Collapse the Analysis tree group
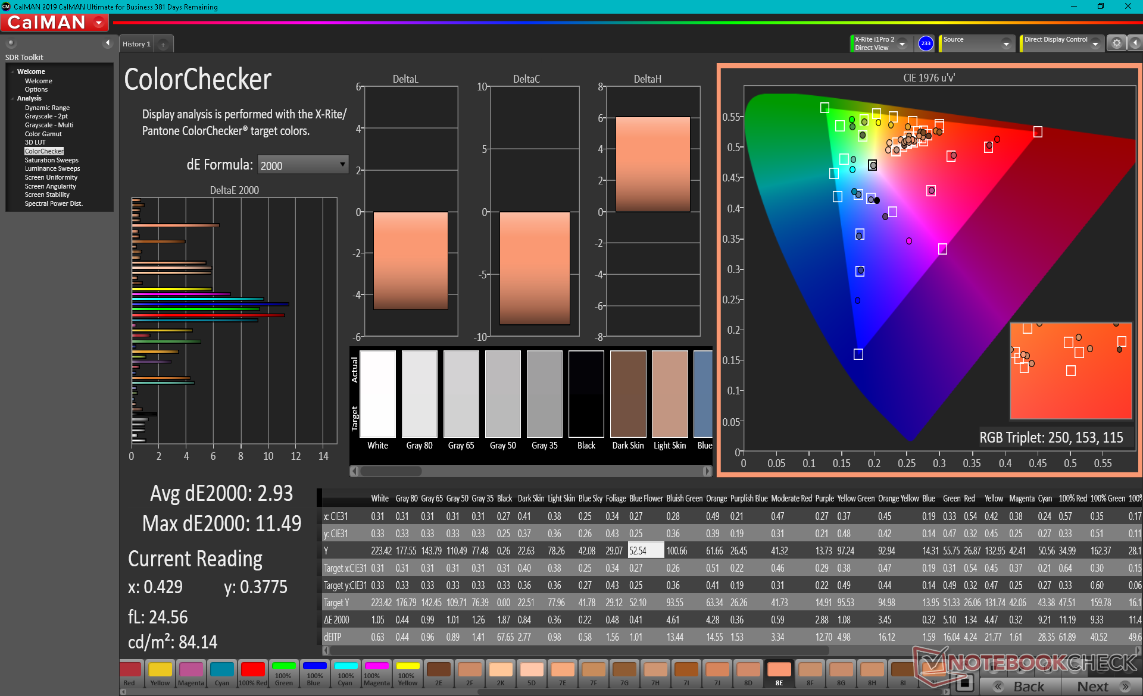Image resolution: width=1143 pixels, height=696 pixels. (x=13, y=99)
